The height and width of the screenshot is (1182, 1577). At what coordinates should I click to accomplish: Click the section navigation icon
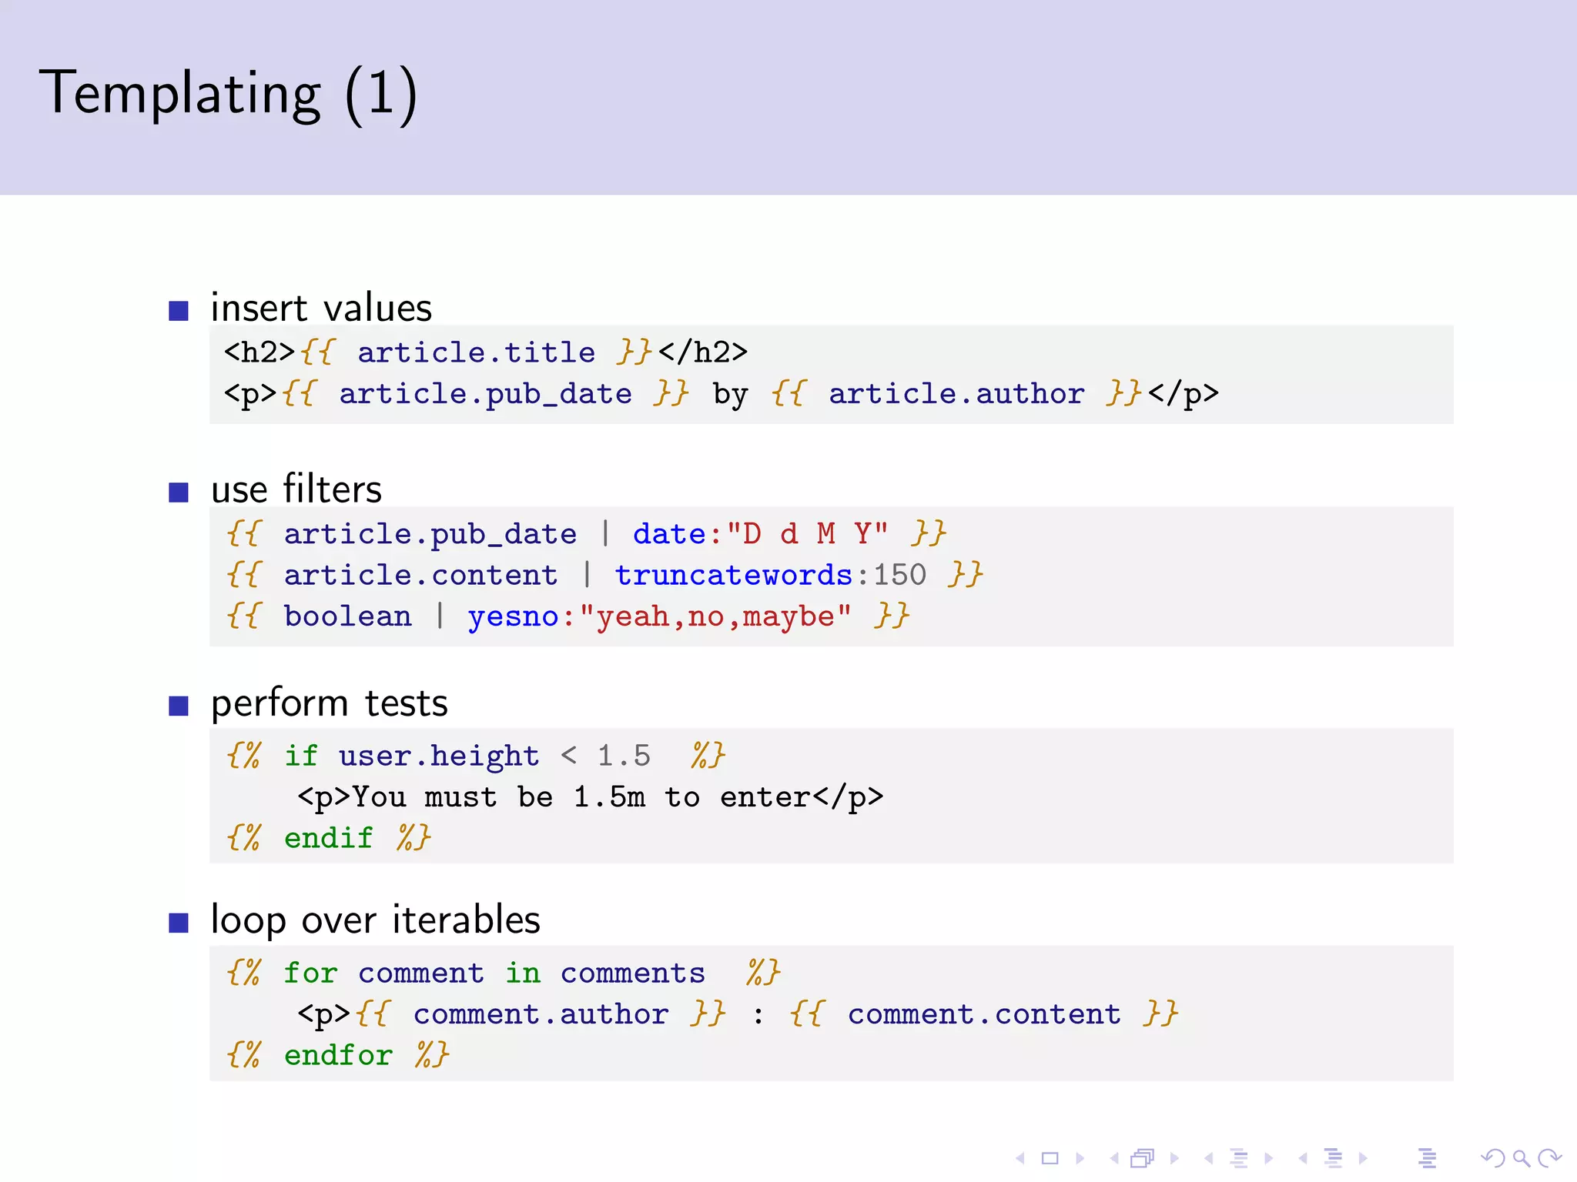coord(1333,1158)
